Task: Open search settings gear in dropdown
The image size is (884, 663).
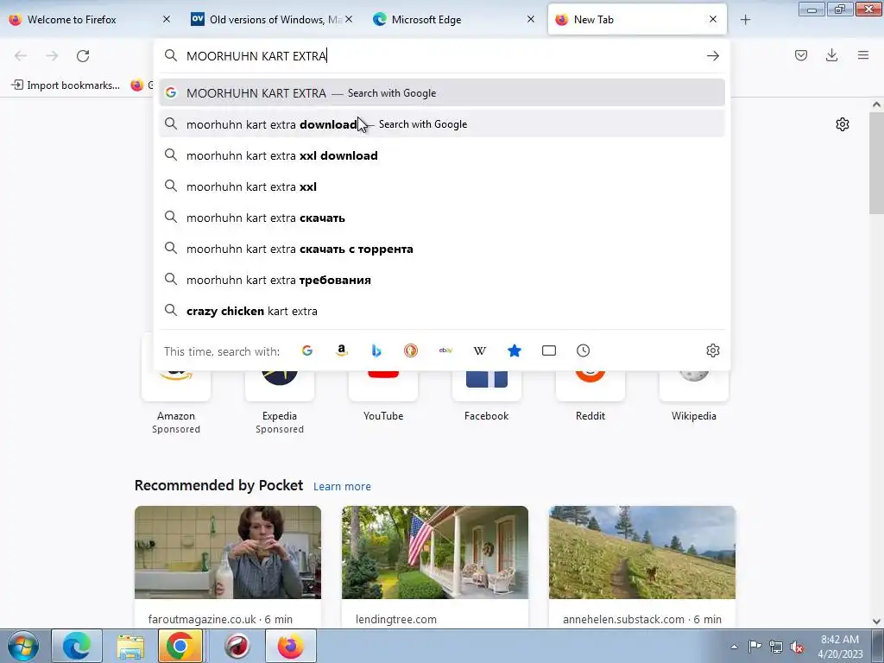Action: [712, 350]
